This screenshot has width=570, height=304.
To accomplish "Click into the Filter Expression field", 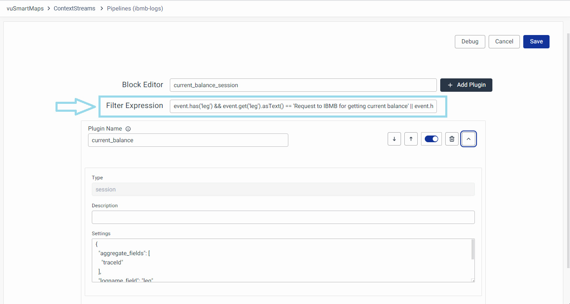I will 303,106.
